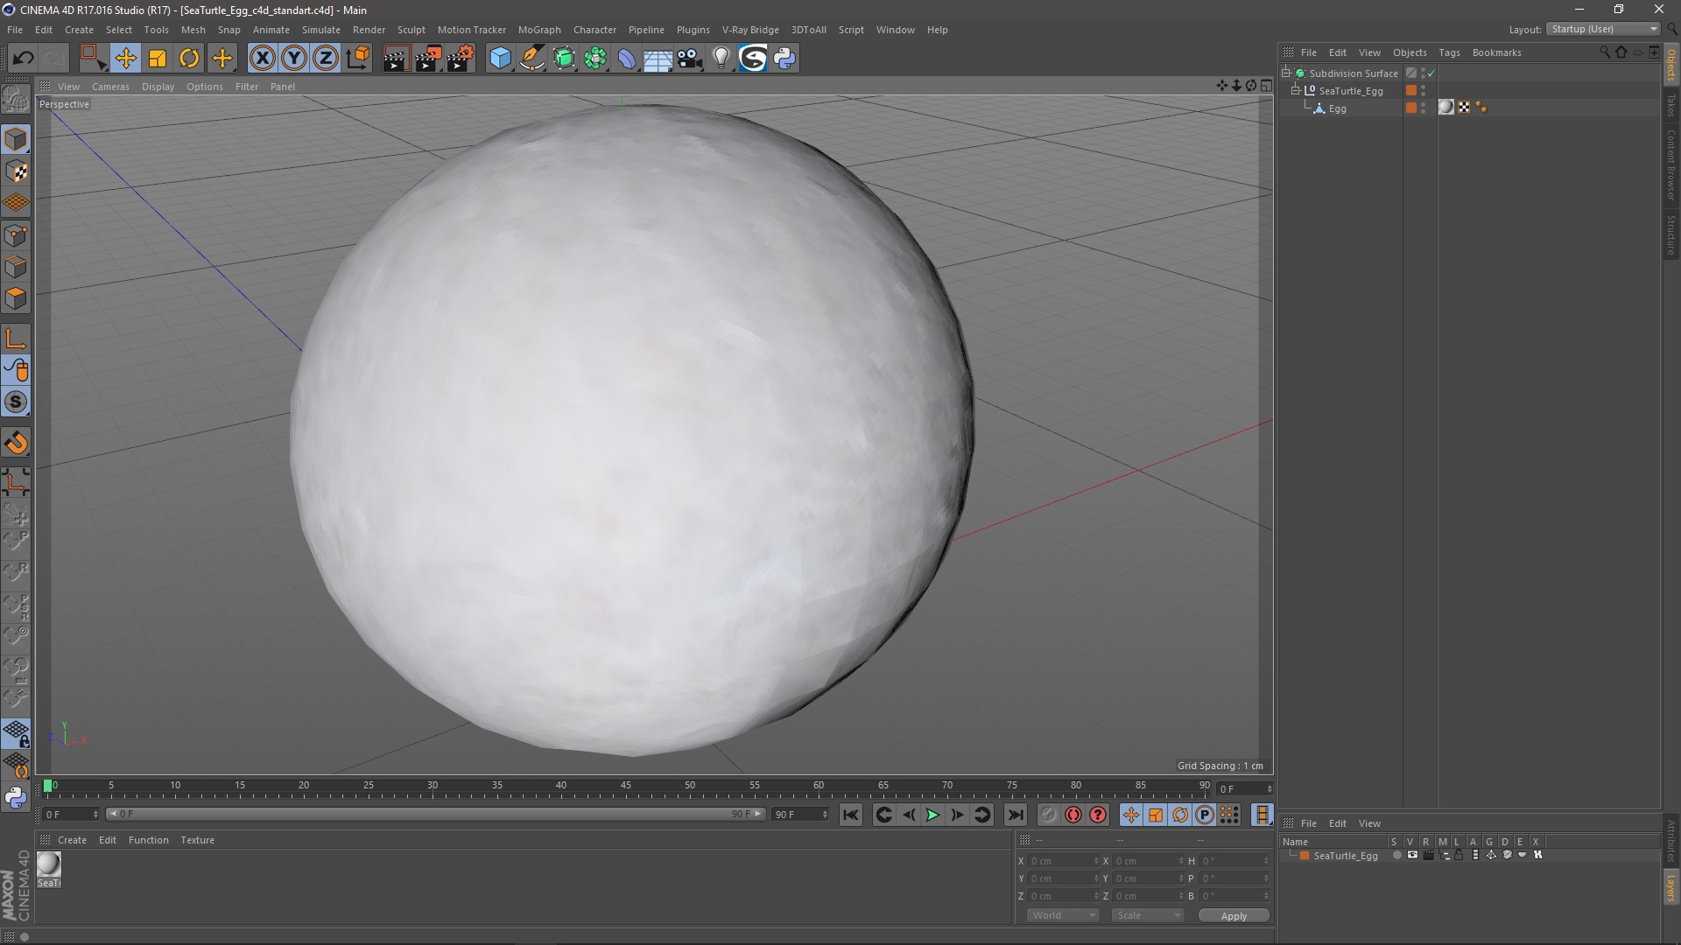The image size is (1681, 945).
Task: Collapse the Subdivision Surface tree item
Action: pos(1286,73)
